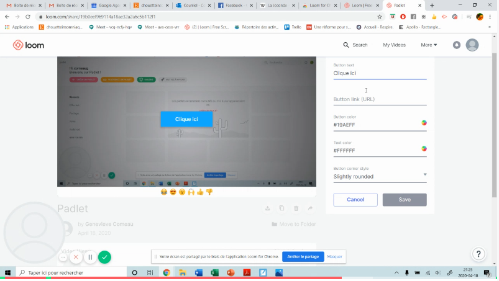Click the heart-eyes emoji reaction

coord(173,192)
